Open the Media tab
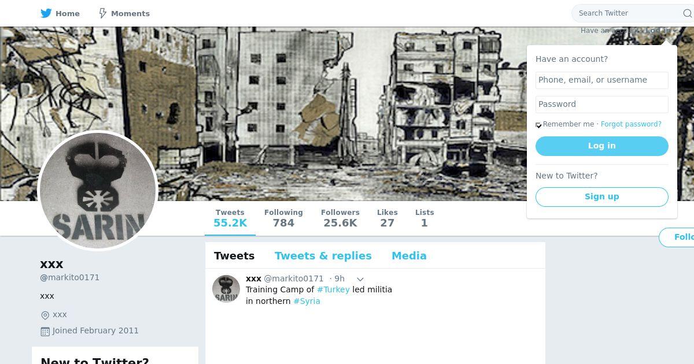The height and width of the screenshot is (364, 694). click(409, 256)
